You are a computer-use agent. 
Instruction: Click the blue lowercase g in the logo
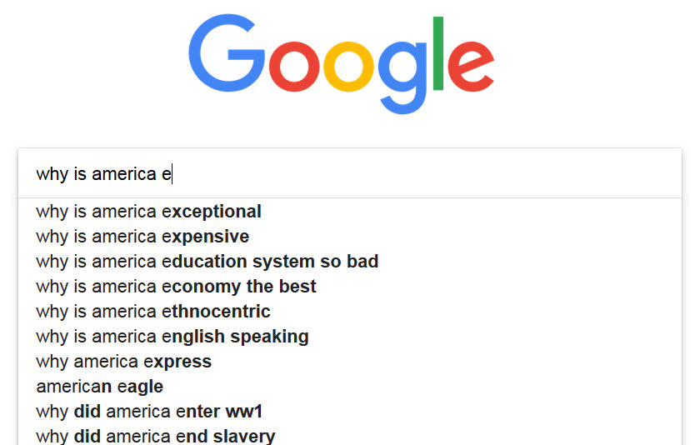tap(402, 77)
